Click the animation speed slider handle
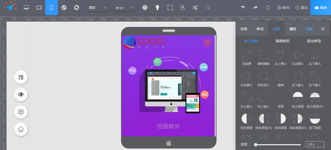This screenshot has width=331, height=150. [256, 144]
